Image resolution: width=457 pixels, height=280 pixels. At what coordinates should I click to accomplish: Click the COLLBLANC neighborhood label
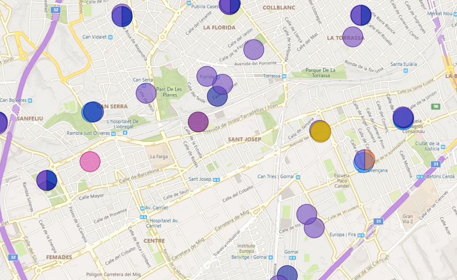point(279,8)
